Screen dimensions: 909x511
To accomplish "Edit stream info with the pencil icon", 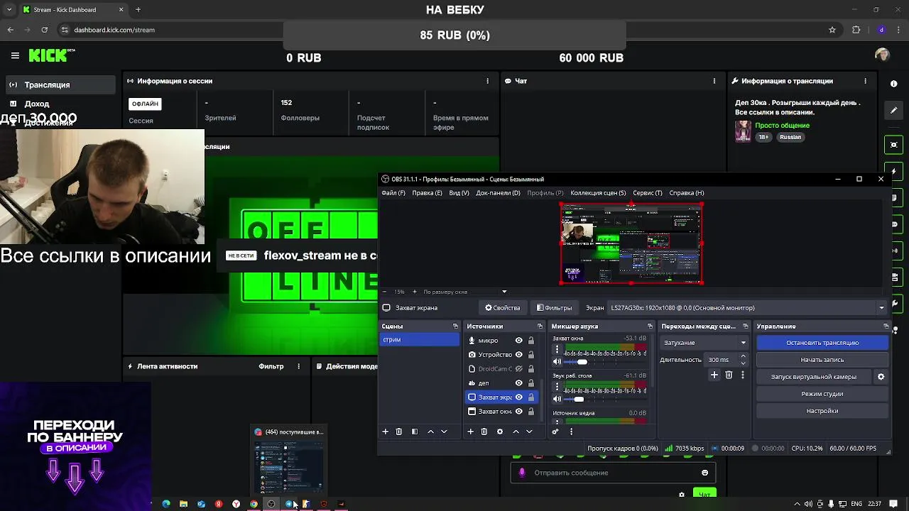I will [893, 111].
